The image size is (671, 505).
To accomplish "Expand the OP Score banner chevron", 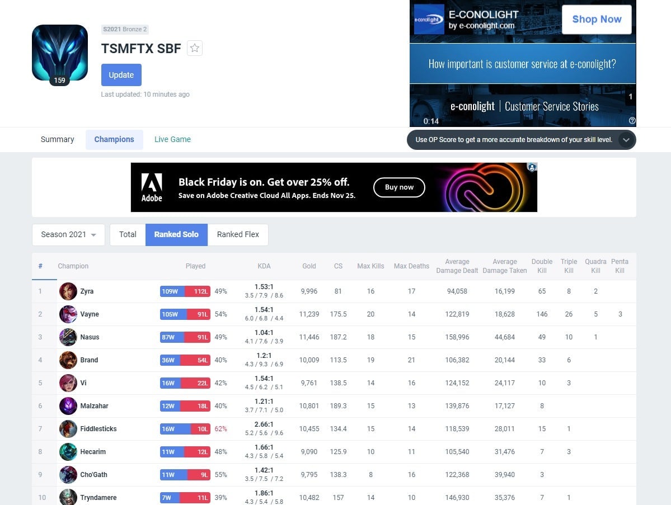I will pos(626,140).
